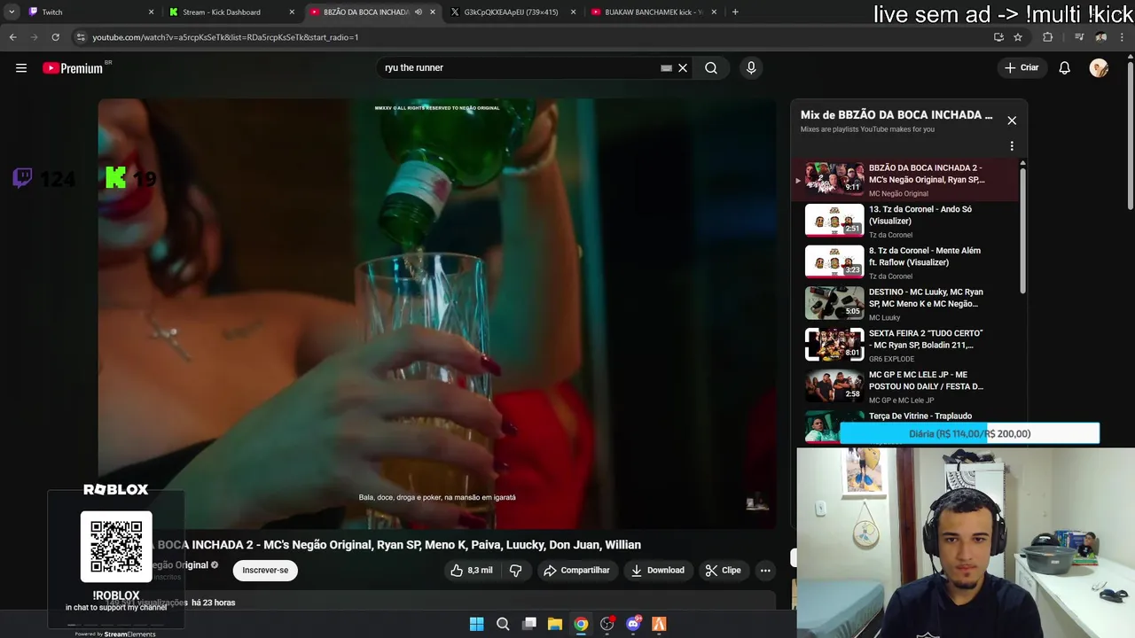
Task: Create a clip with Clipe button
Action: (x=723, y=571)
